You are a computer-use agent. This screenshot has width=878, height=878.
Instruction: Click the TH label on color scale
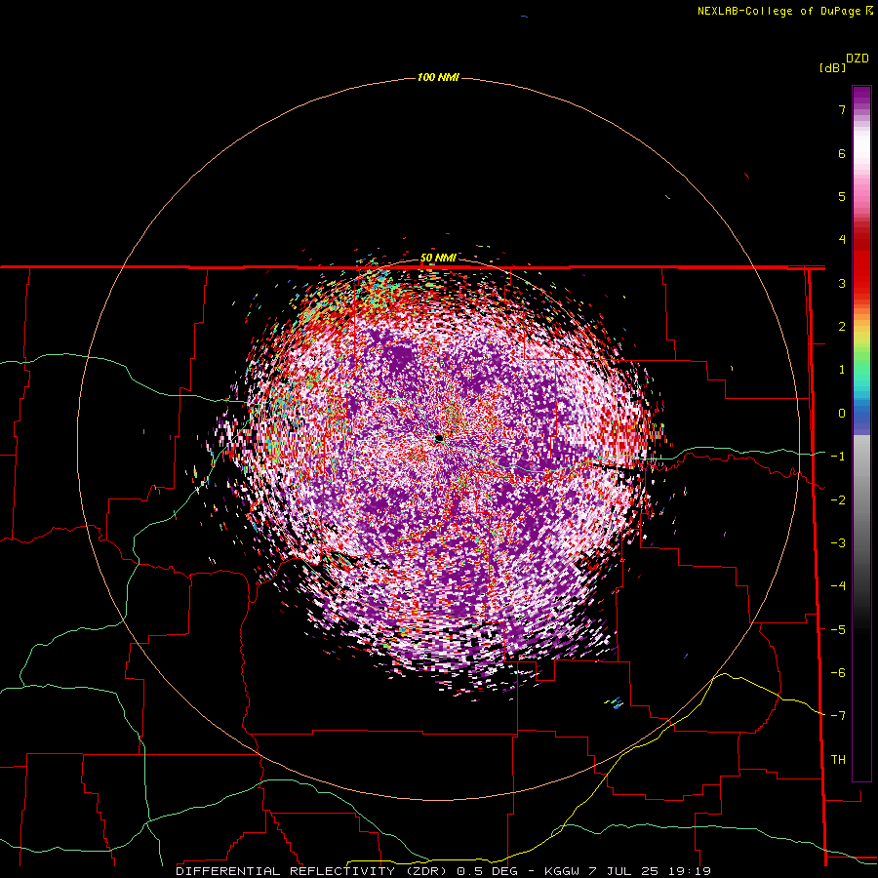coord(838,760)
